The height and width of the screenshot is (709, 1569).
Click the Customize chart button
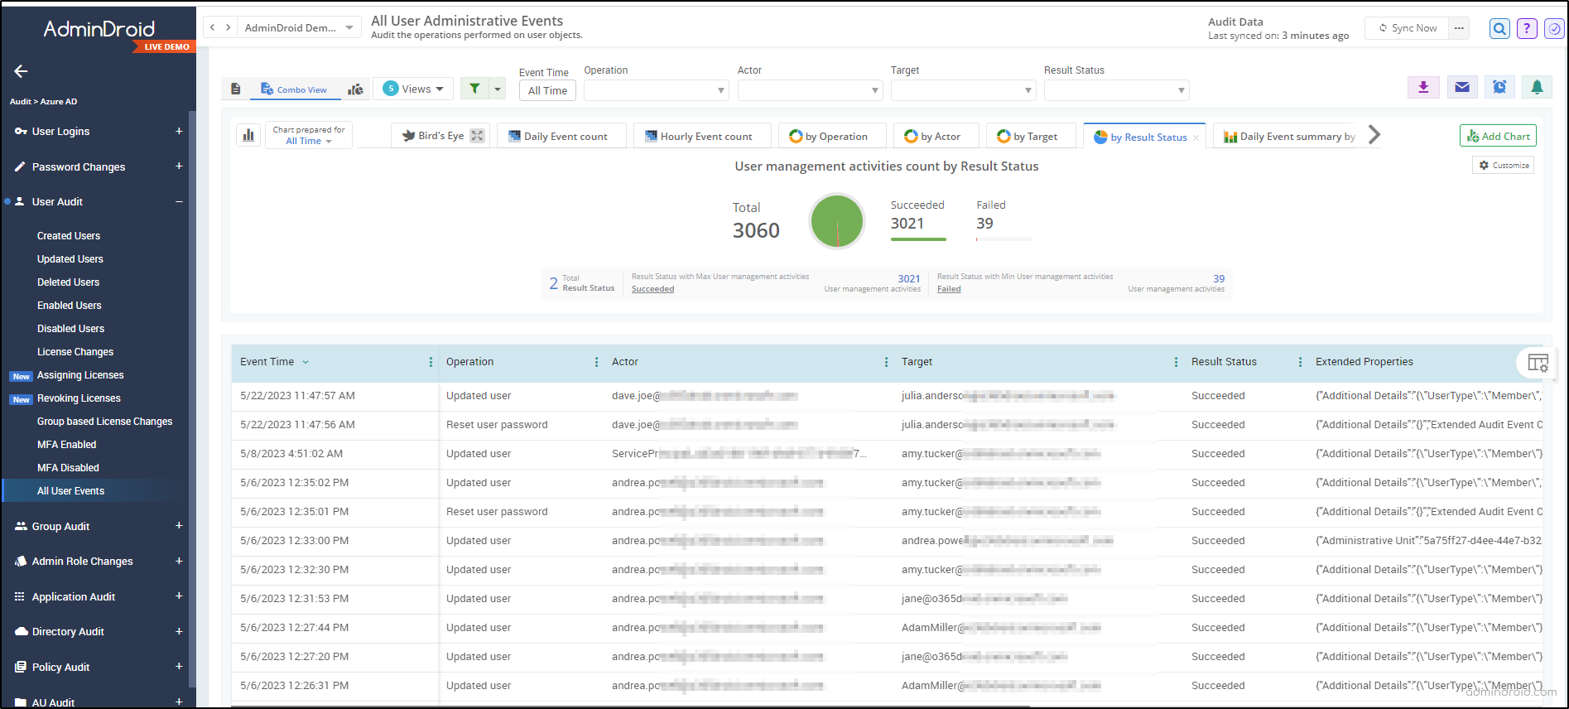click(x=1503, y=166)
